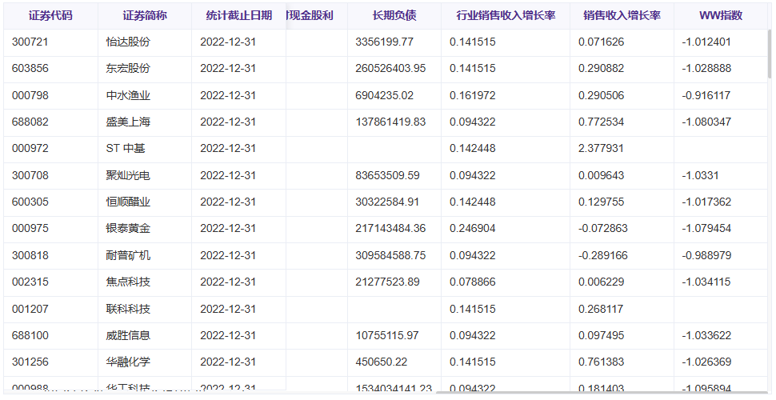Click the company name 东宏股份
Screen dimensions: 776x400
128,68
